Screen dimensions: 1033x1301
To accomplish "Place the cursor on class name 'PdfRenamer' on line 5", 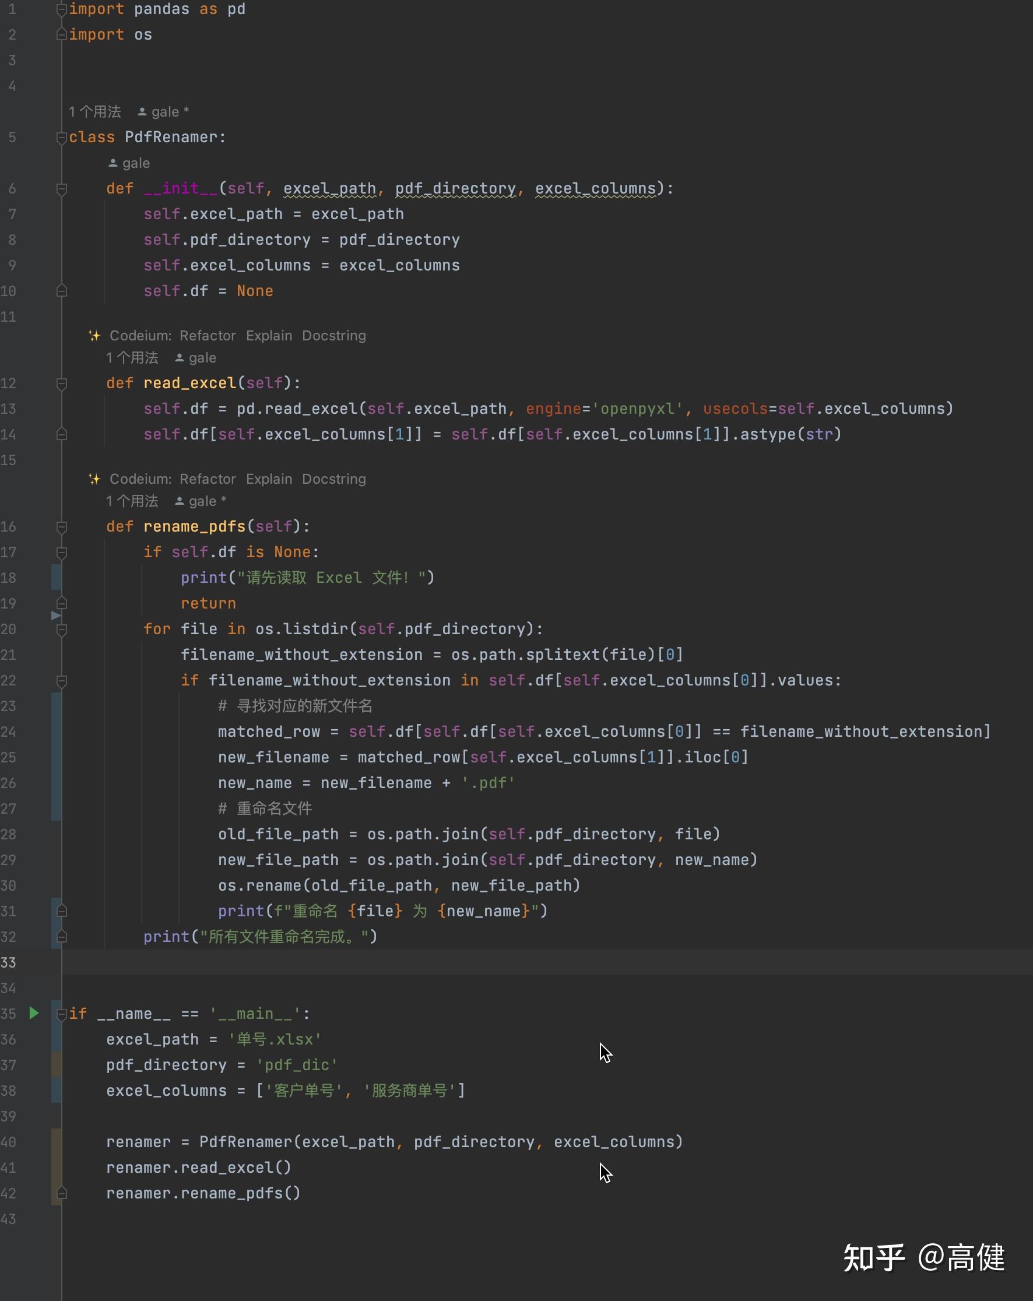I will [171, 138].
